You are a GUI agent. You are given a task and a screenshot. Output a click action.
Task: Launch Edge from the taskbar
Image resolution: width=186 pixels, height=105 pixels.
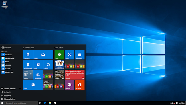pyautogui.click(x=45, y=103)
